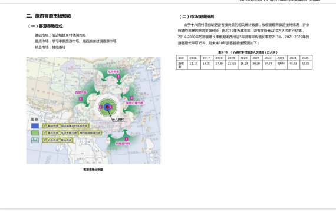Click the opportunity market legend icon

[x=35, y=140]
